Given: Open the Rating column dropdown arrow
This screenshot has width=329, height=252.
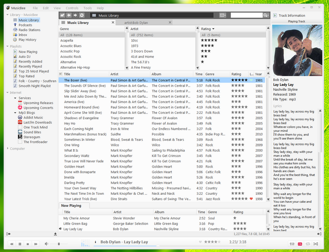Looking at the screenshot, I should (x=213, y=29).
